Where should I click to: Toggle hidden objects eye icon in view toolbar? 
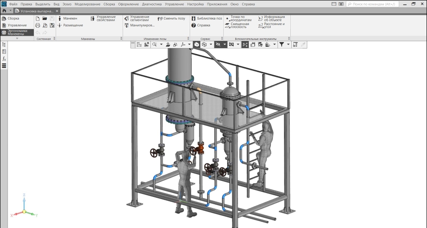pos(218,45)
